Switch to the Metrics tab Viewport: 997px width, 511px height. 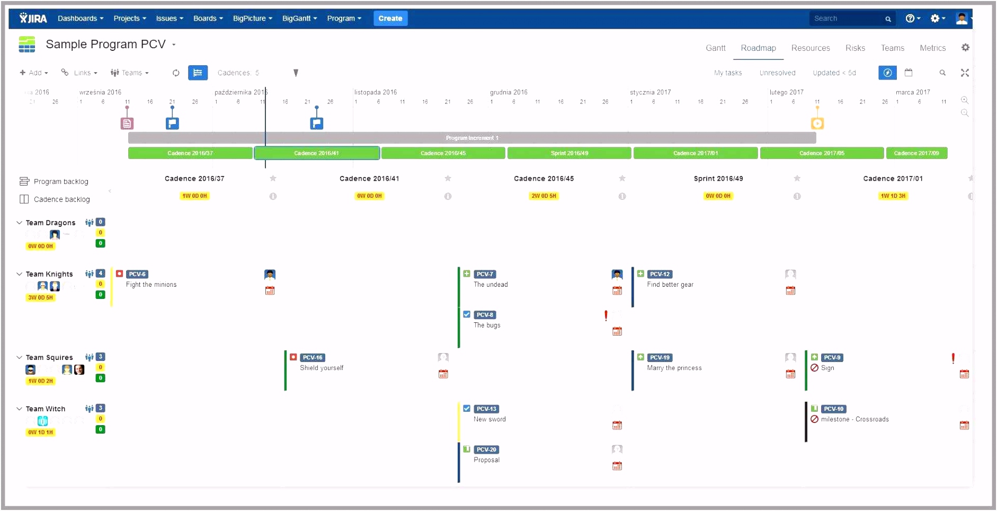[932, 48]
